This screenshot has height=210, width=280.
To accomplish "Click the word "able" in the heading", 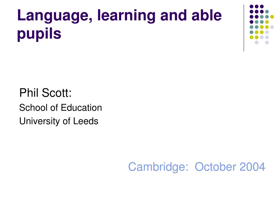I will [x=207, y=15].
